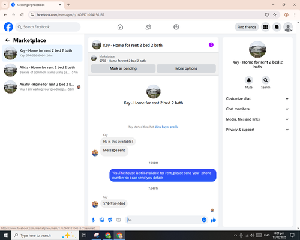
Task: Open the Chrome tab search dropdown
Action: [x=5, y=5]
